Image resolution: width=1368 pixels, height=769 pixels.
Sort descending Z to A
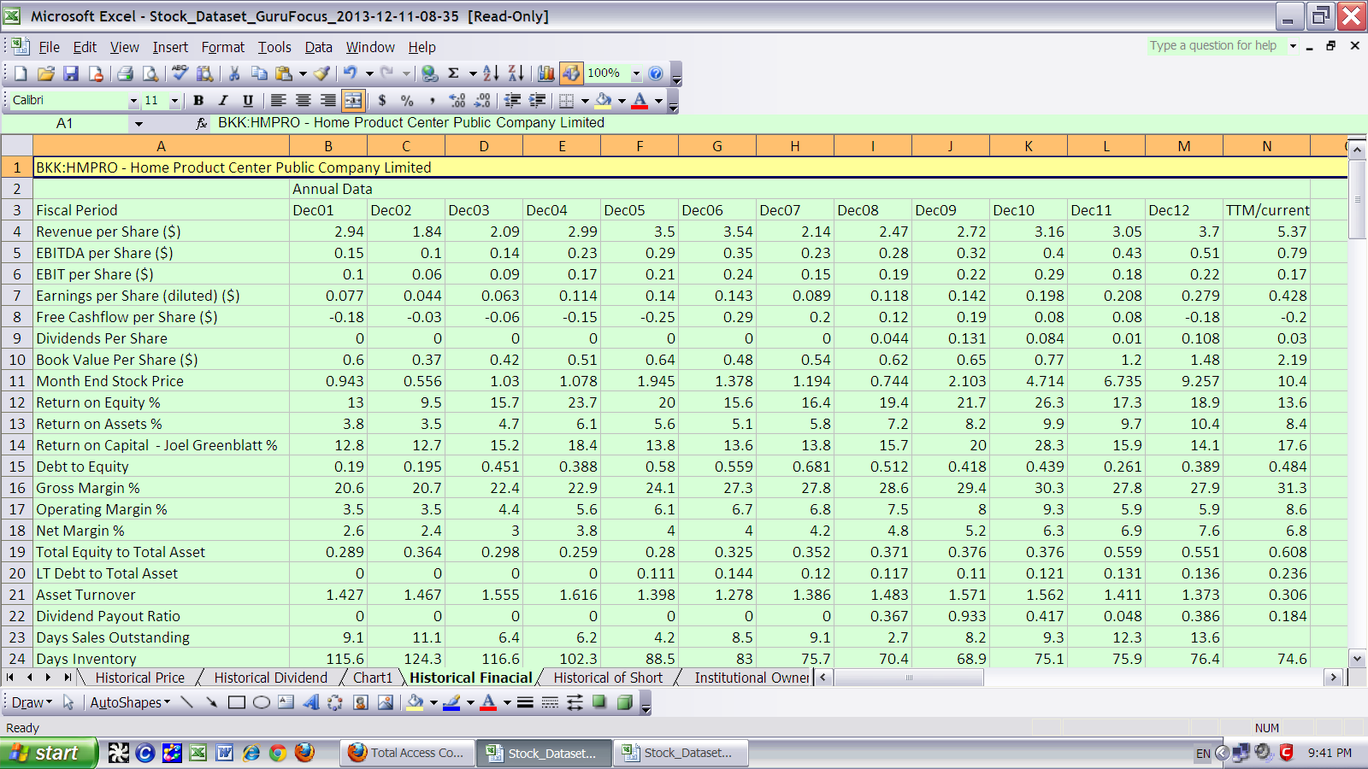click(516, 73)
